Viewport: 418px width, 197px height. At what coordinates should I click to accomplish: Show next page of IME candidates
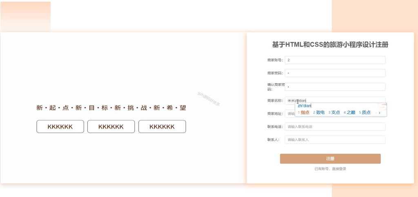coord(379,113)
